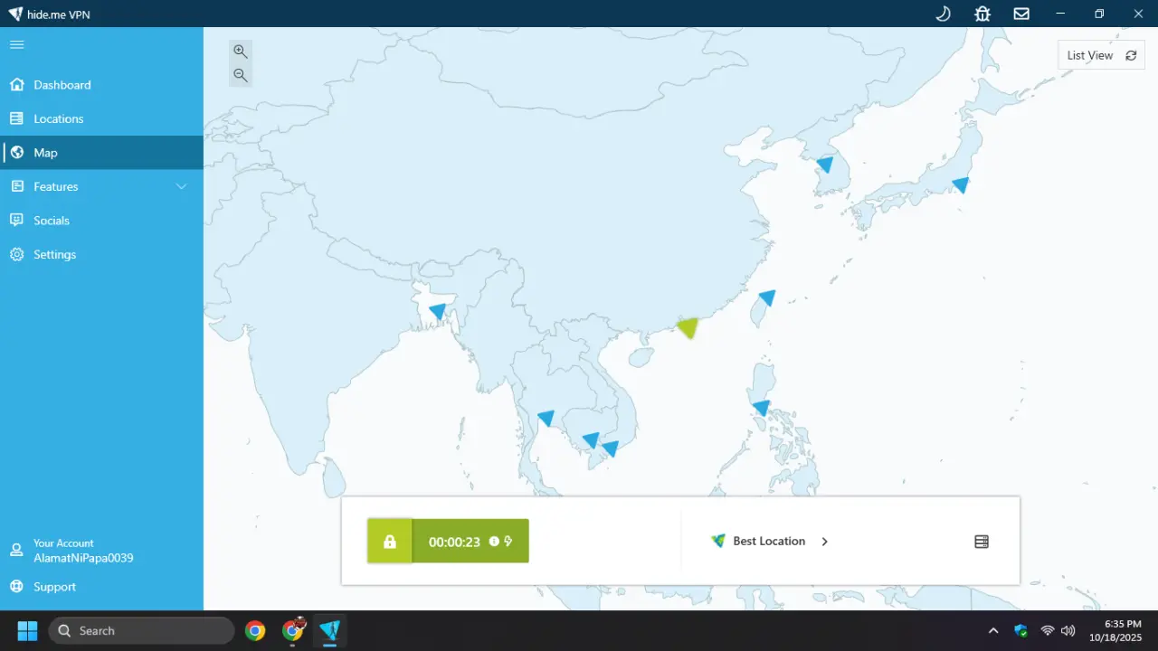Click the taskbar Search box
1158x651 pixels.
tap(141, 630)
